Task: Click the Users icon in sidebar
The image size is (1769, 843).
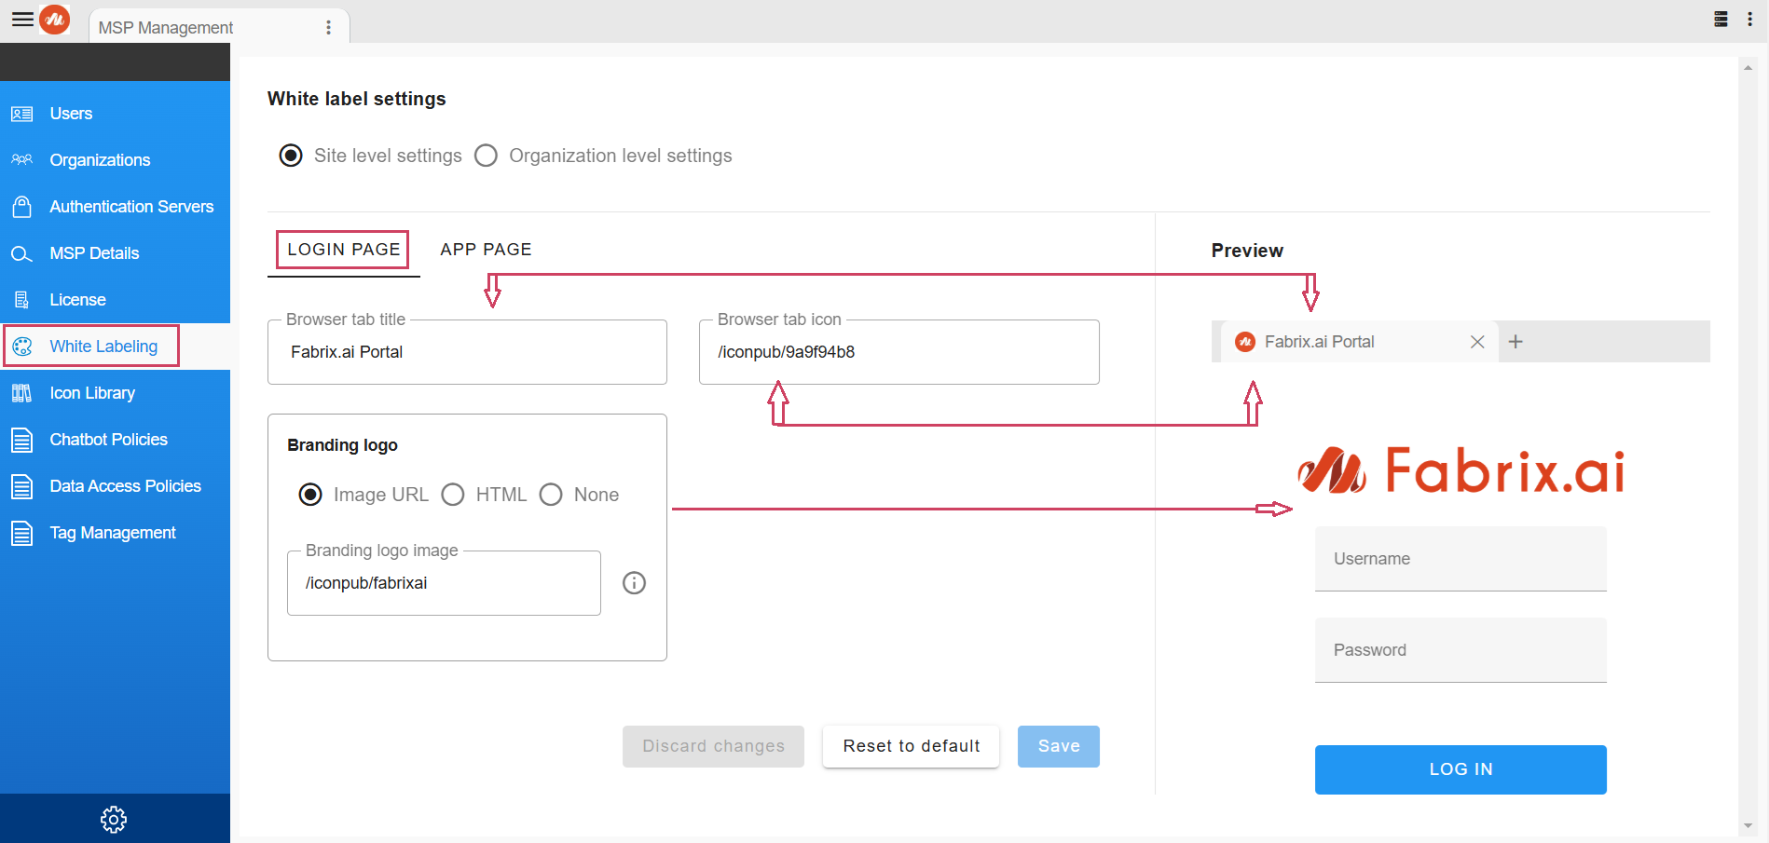Action: [22, 114]
